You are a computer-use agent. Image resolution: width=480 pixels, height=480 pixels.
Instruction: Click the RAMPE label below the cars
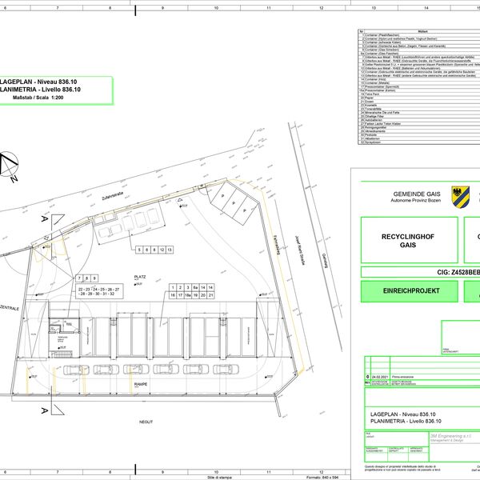141,384
